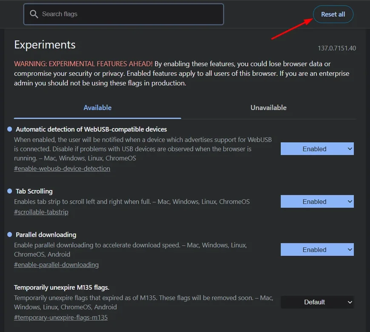Click the #enable-parallel-downloading link
This screenshot has height=332, width=370.
[56, 265]
